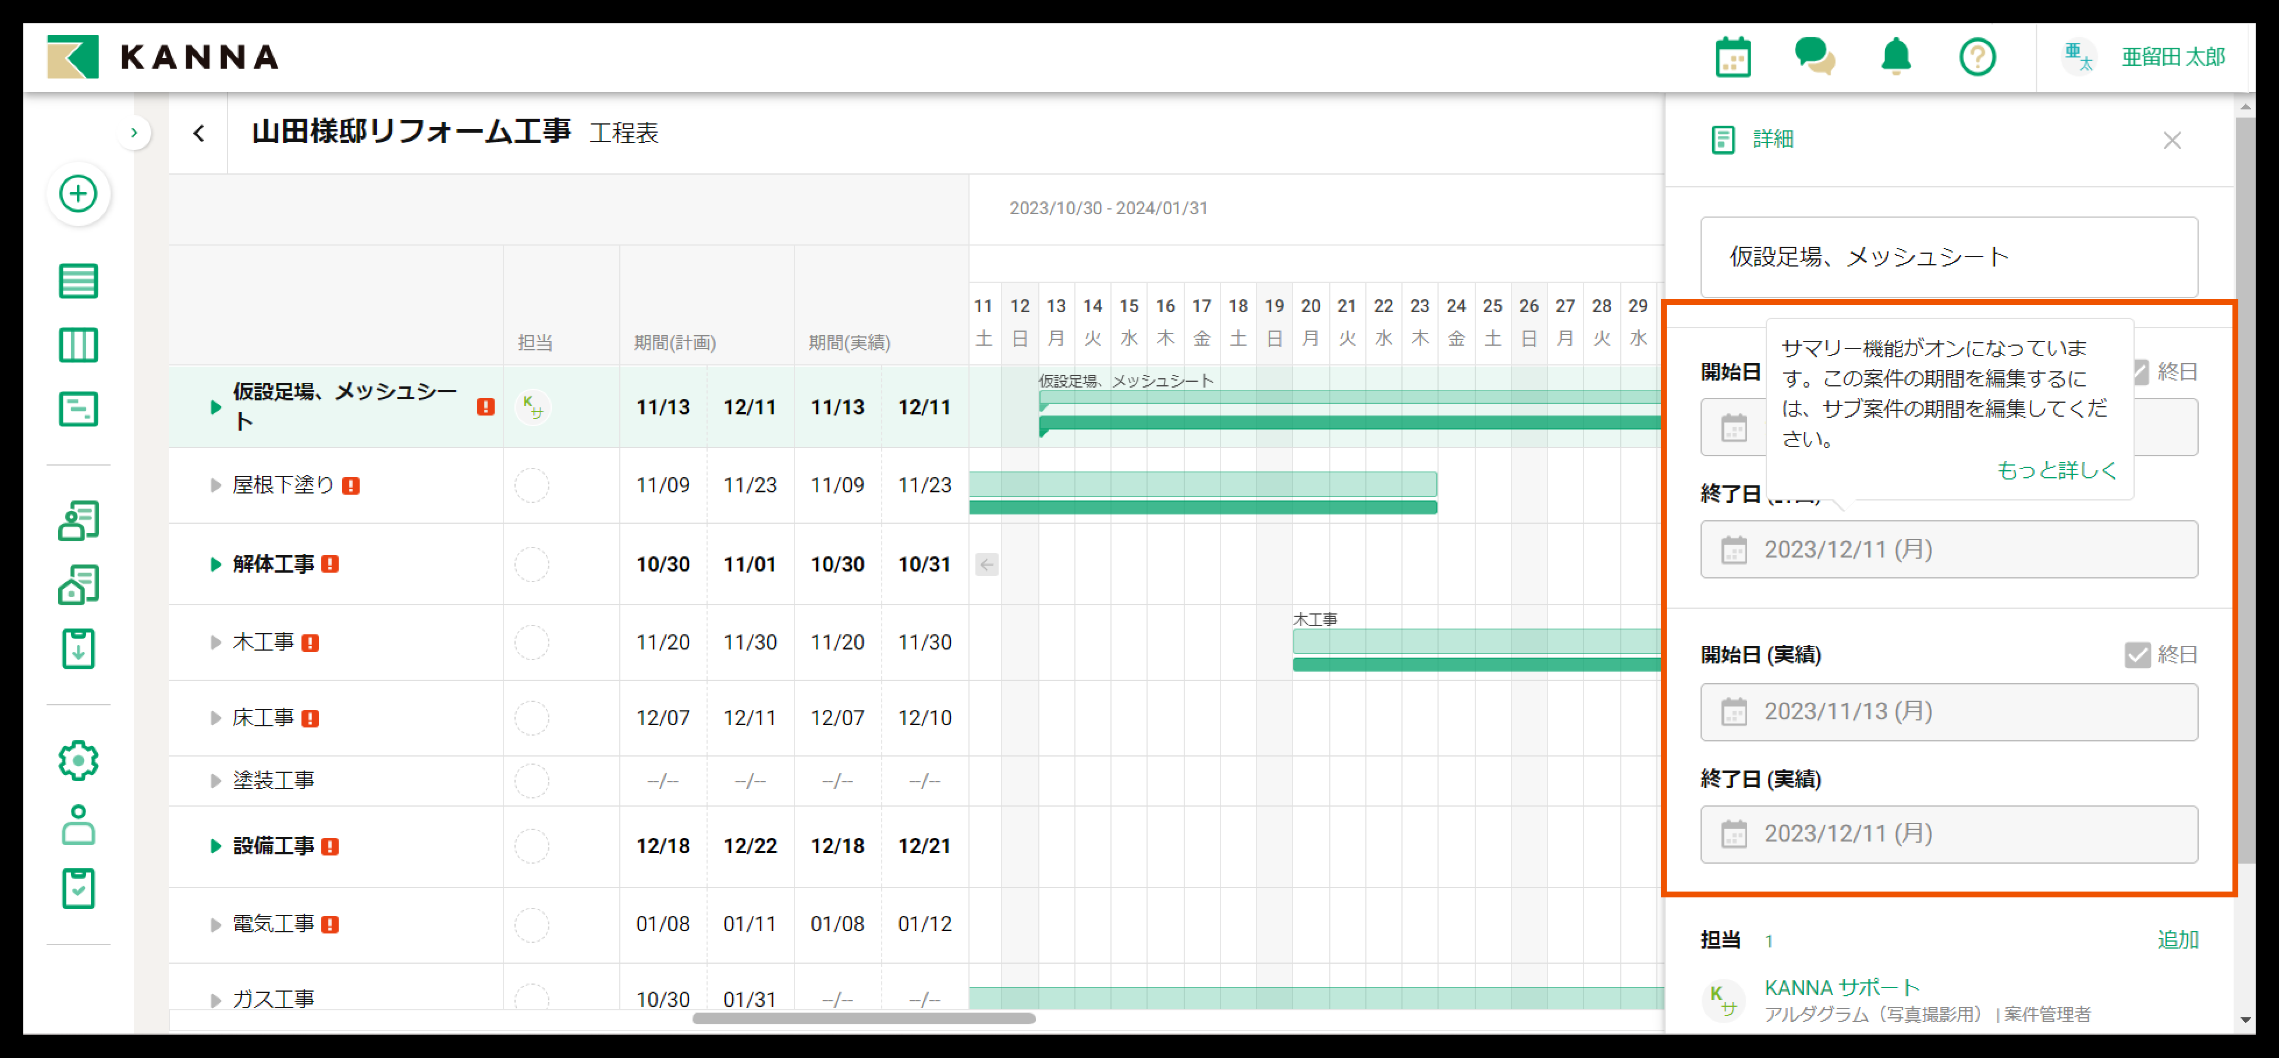This screenshot has width=2279, height=1058.
Task: Expand the 解体工事 task row
Action: click(x=215, y=564)
